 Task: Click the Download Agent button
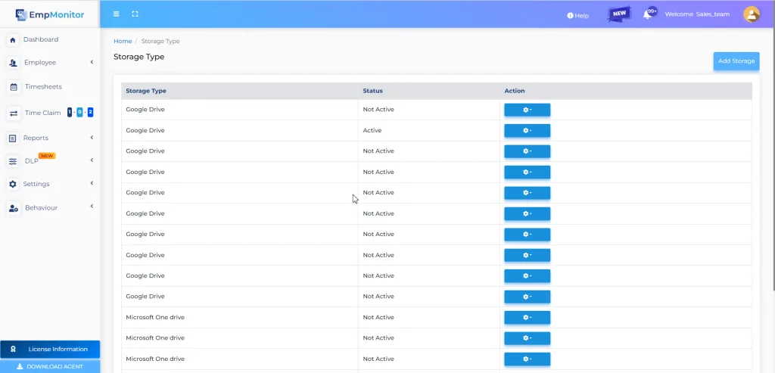[50, 366]
